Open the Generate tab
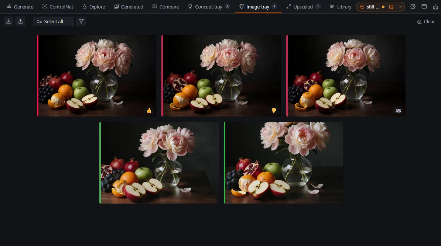 coord(20,7)
